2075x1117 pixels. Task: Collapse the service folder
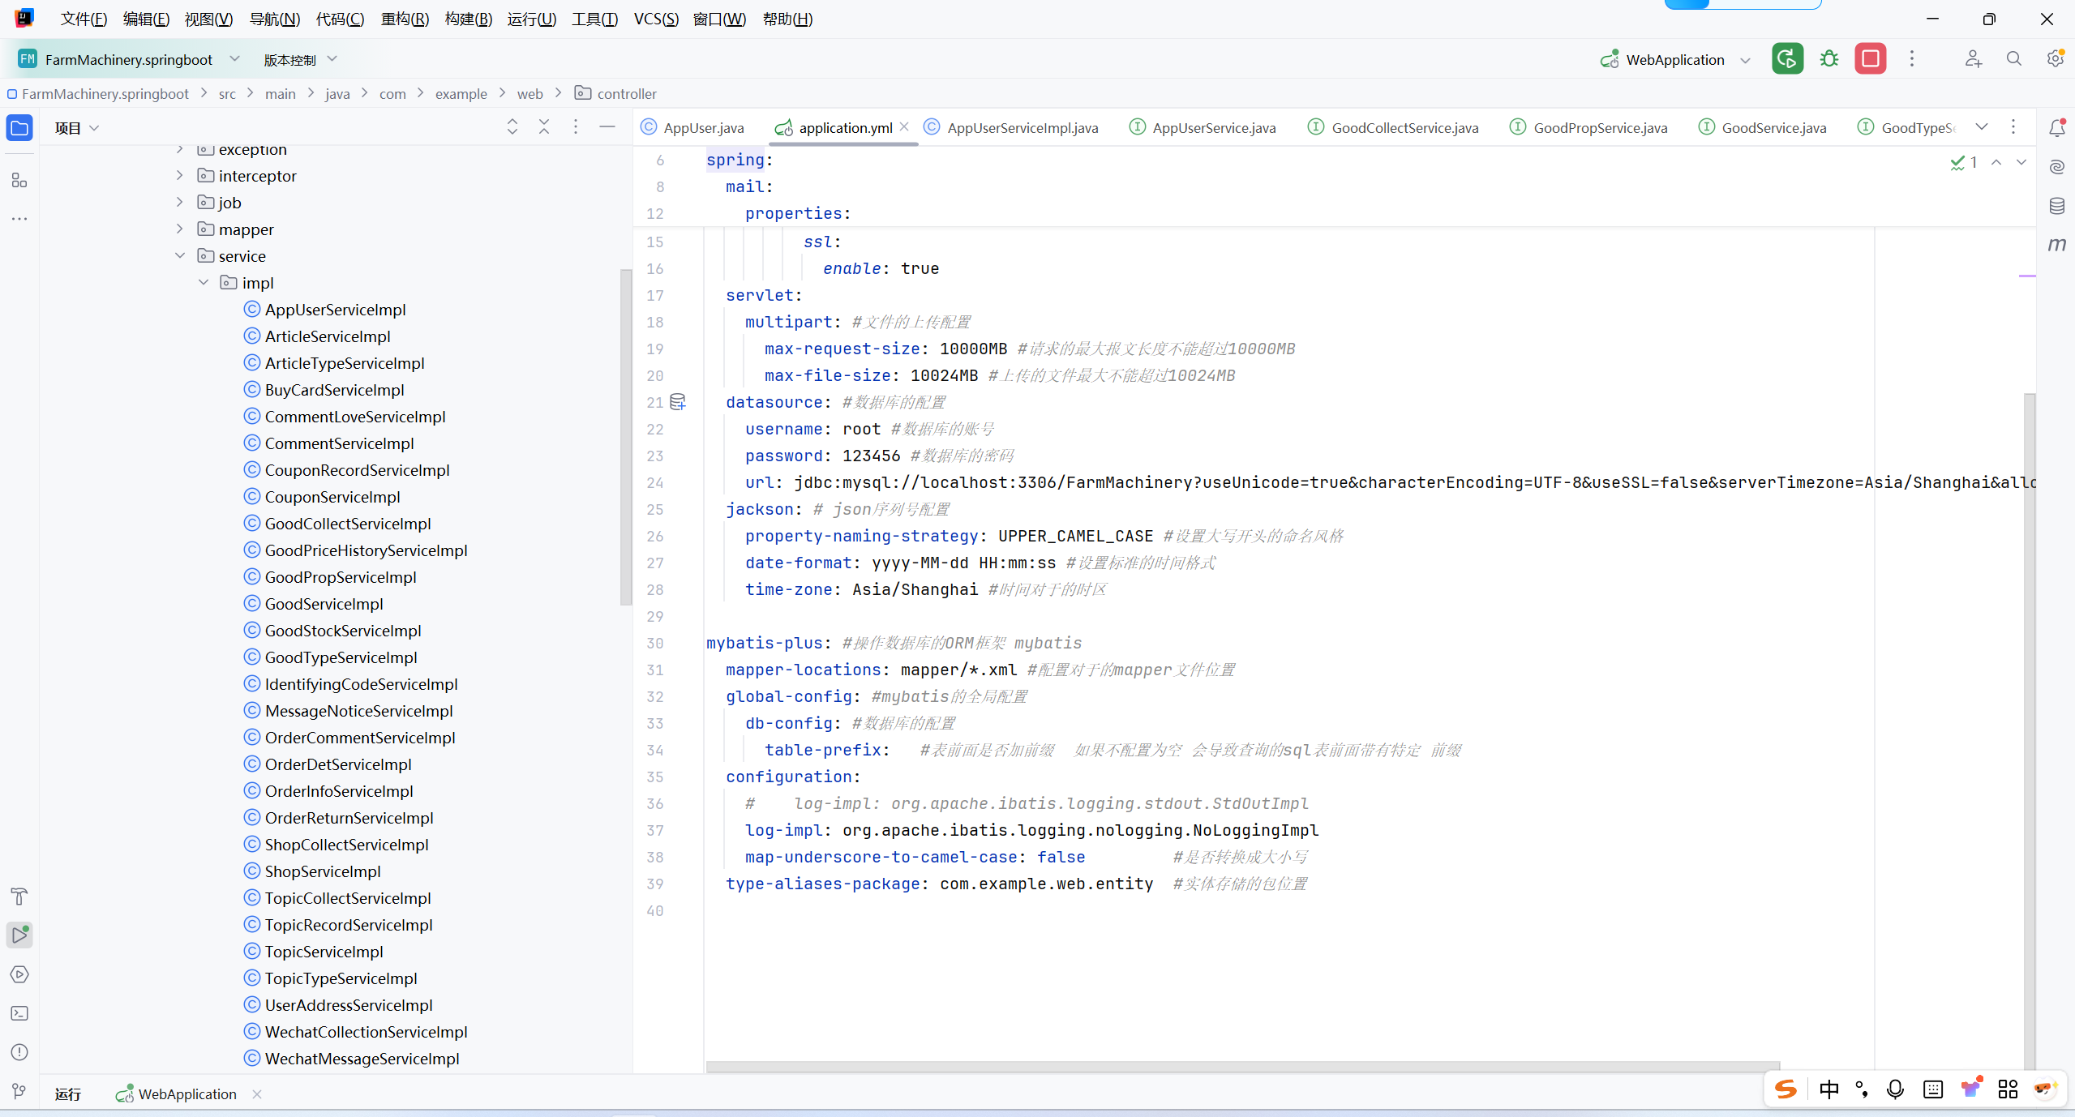[x=180, y=256]
